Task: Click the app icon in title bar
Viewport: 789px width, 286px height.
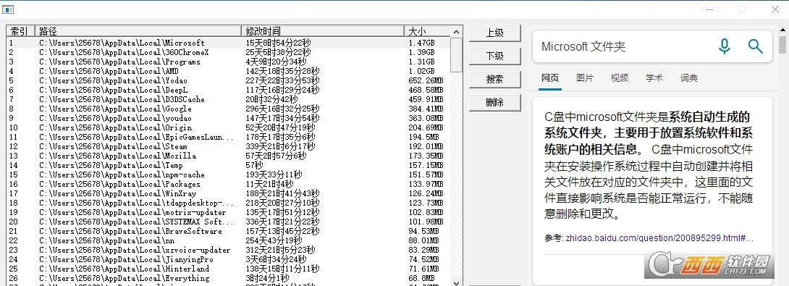Action: [8, 9]
